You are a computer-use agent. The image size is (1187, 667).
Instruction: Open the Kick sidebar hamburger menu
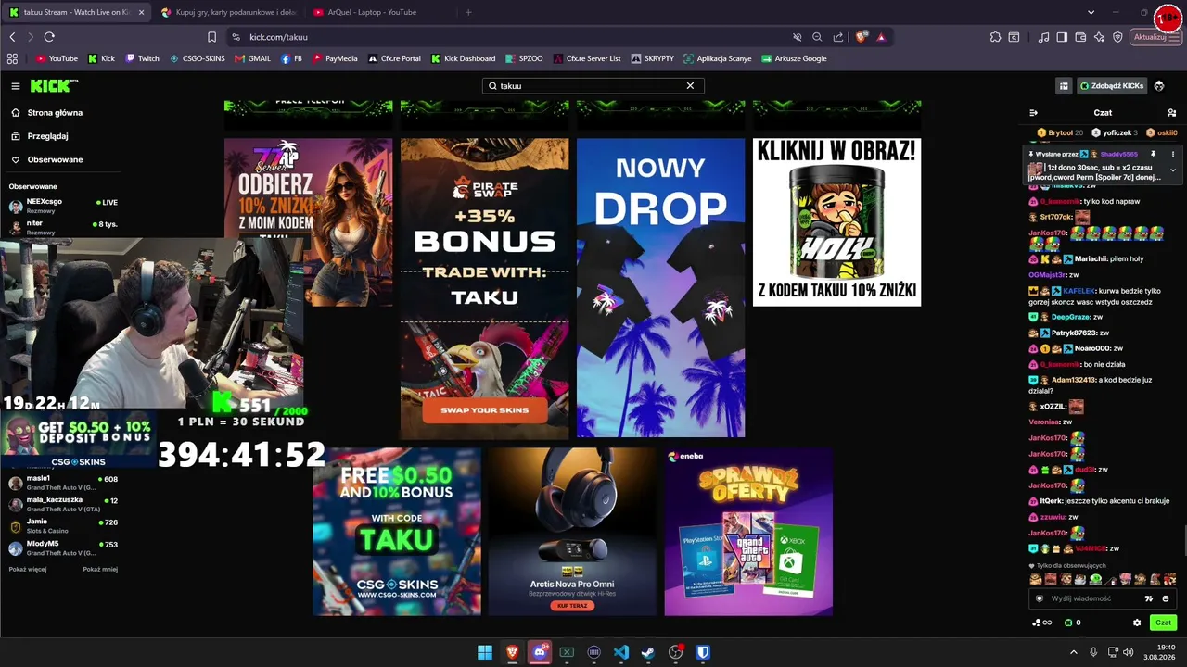coord(16,86)
